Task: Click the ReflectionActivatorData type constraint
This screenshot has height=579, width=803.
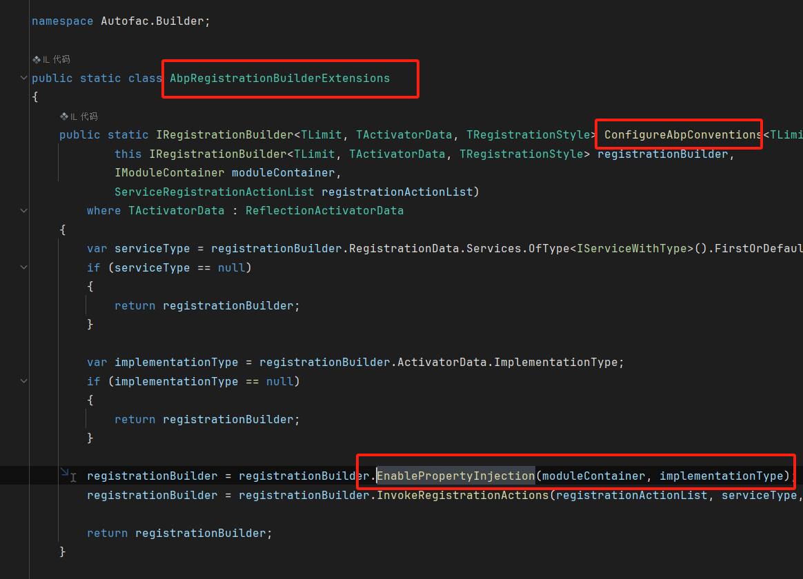Action: 325,211
